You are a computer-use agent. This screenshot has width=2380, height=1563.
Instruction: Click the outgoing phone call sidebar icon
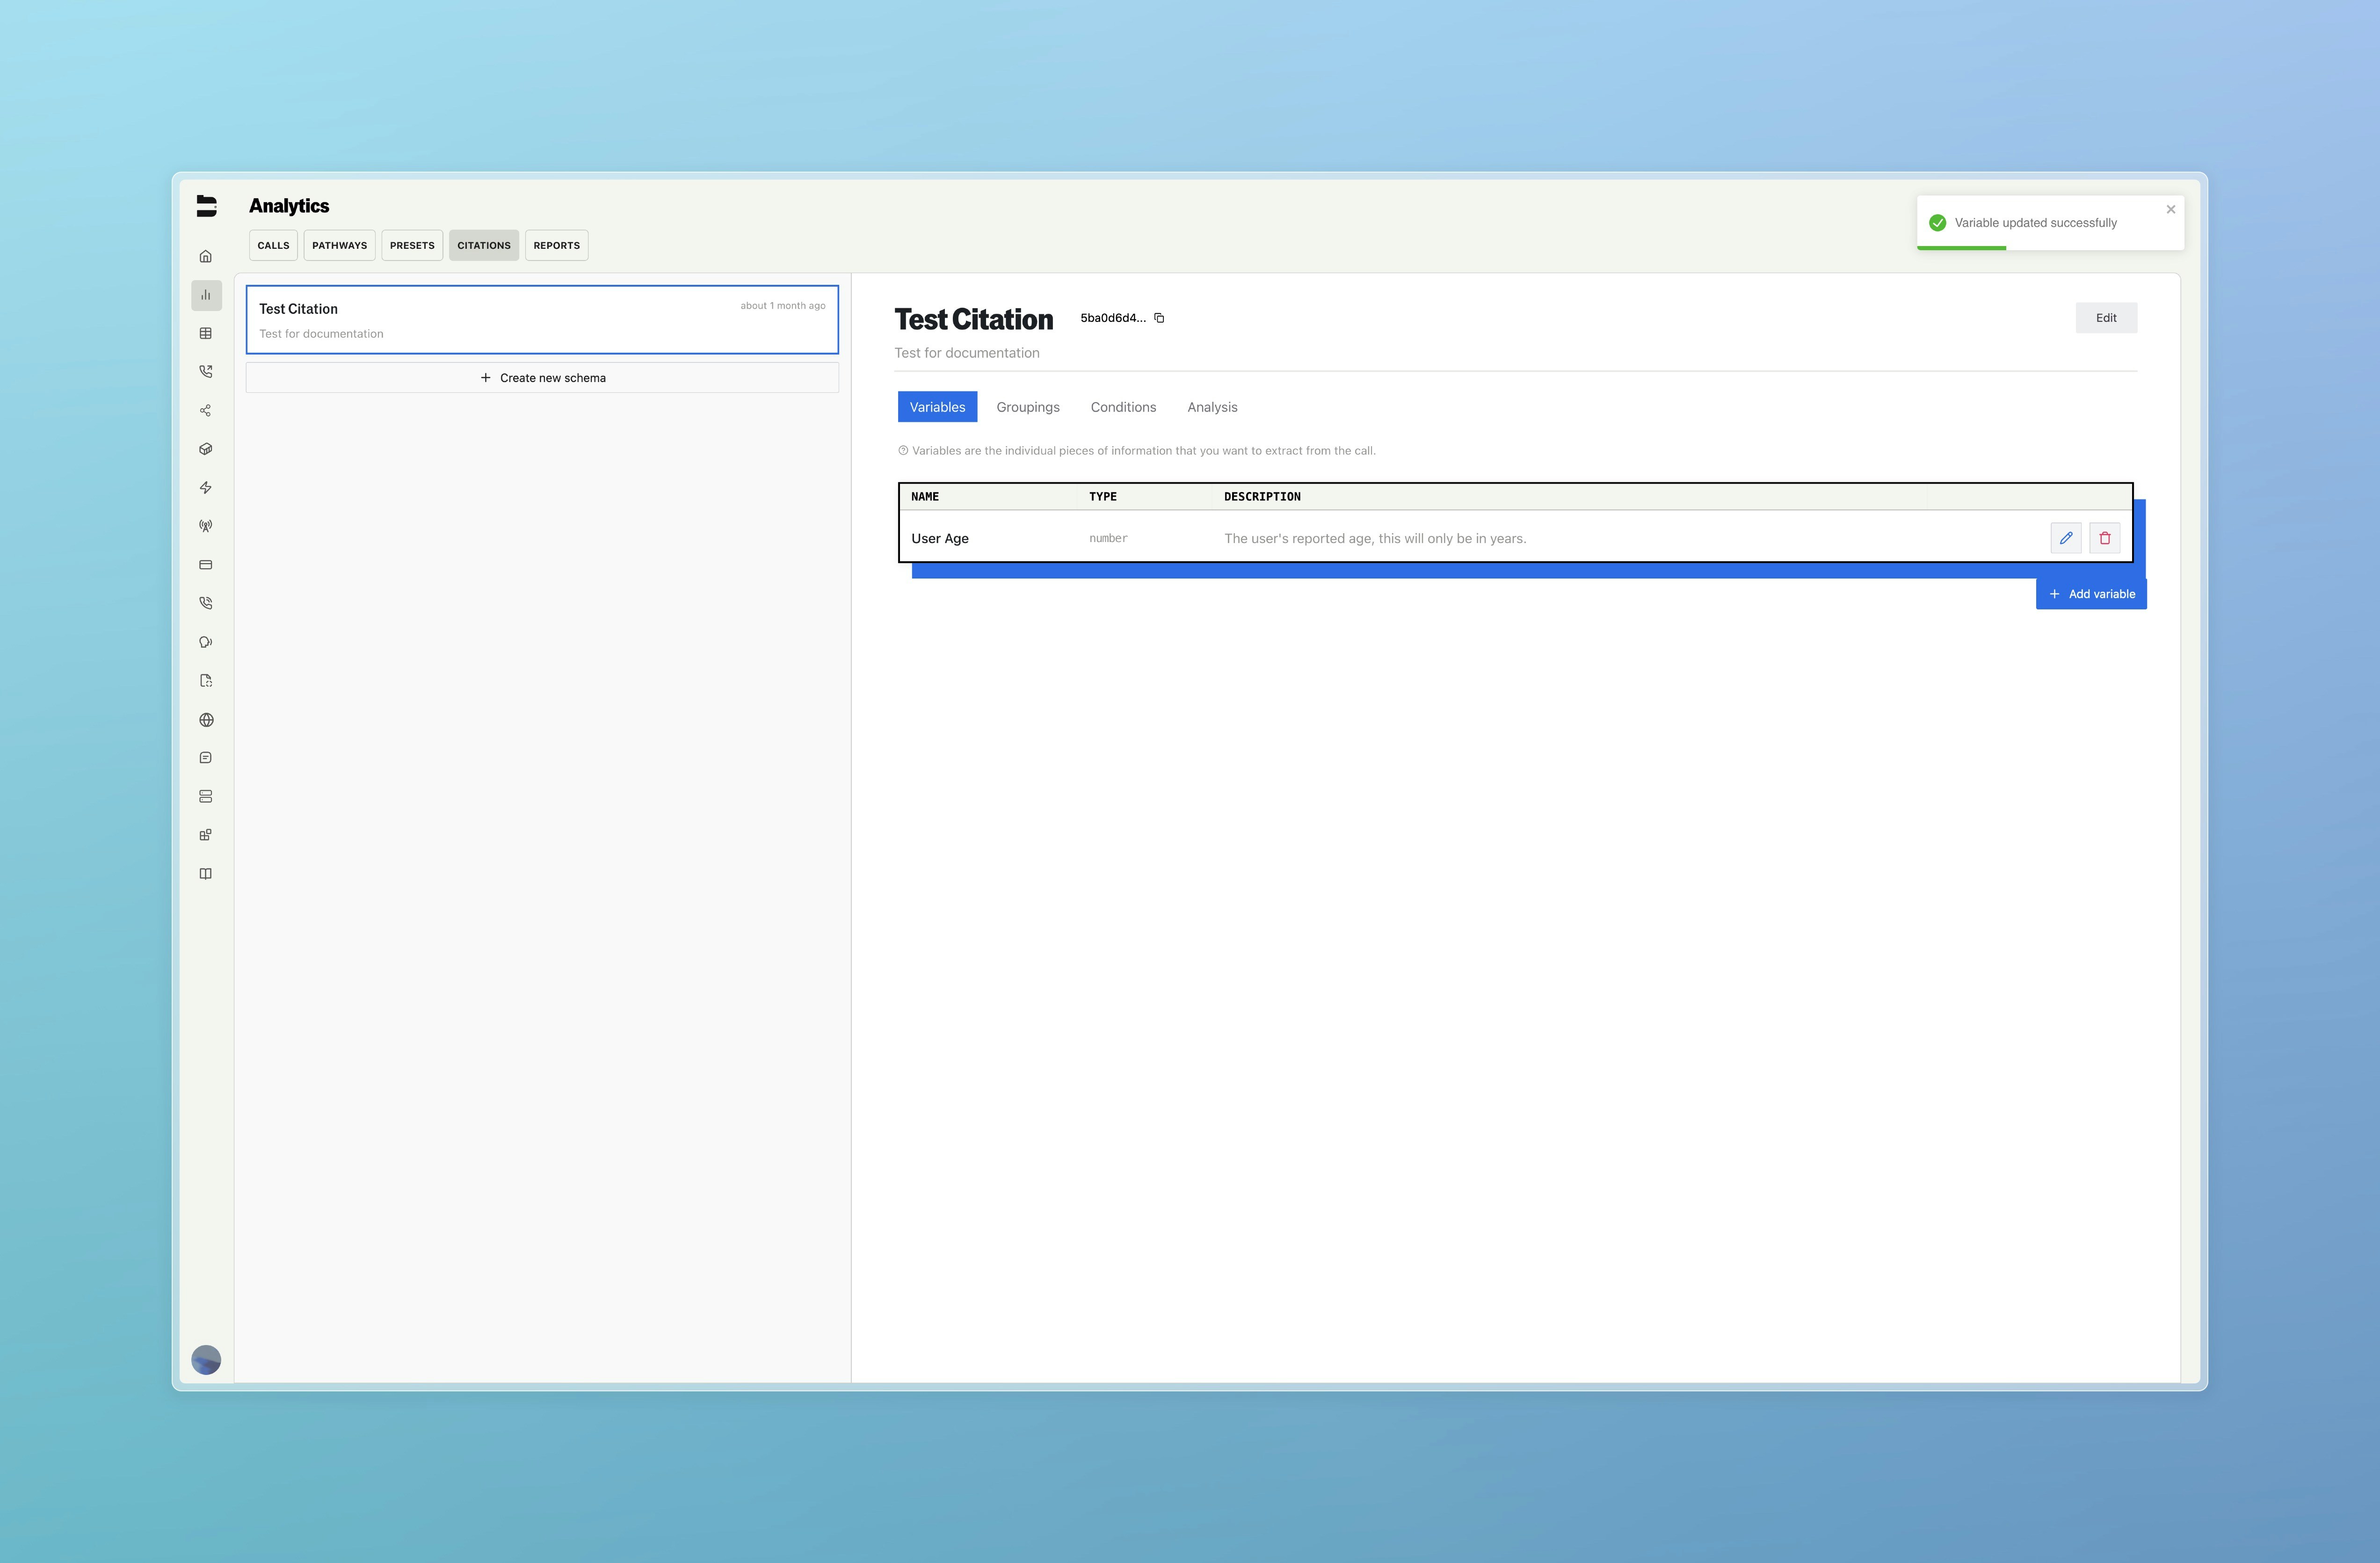pos(206,371)
